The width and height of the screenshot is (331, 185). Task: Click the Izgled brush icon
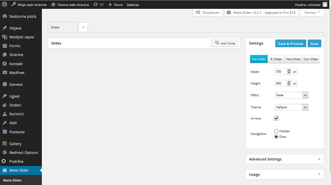[5, 96]
